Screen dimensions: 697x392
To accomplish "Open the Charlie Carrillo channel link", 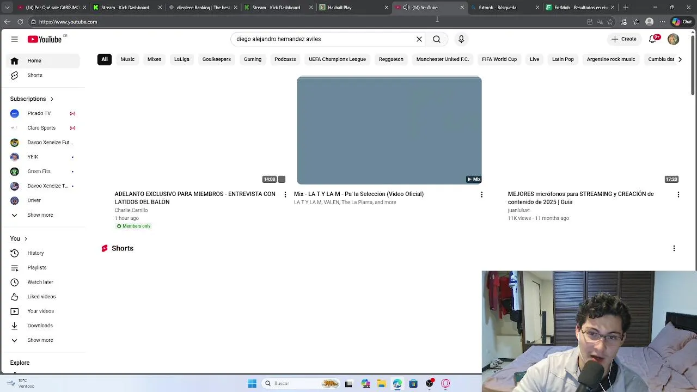I will (x=131, y=210).
